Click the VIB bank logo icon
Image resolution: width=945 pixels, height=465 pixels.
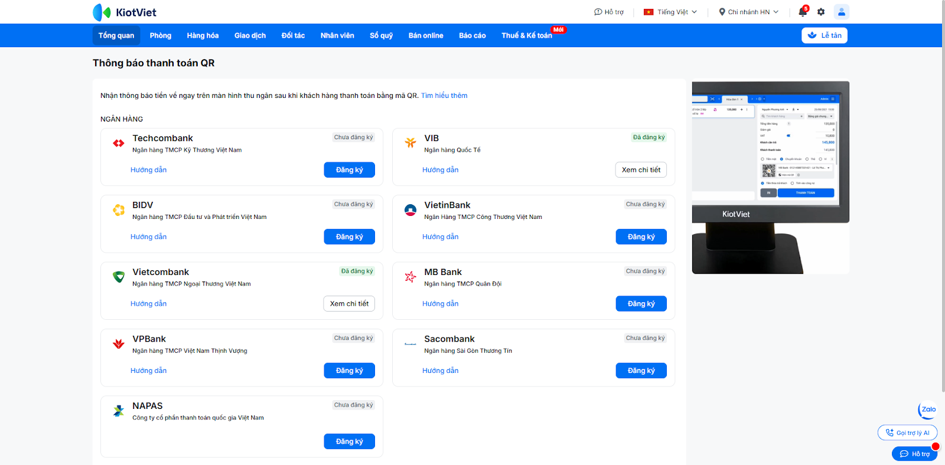pos(410,143)
